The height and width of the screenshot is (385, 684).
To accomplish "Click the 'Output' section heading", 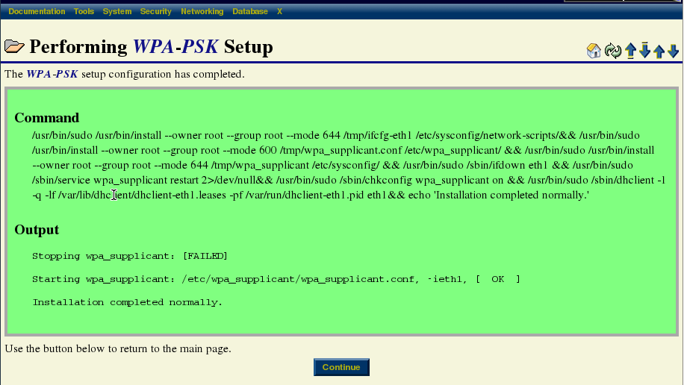I will coord(37,230).
